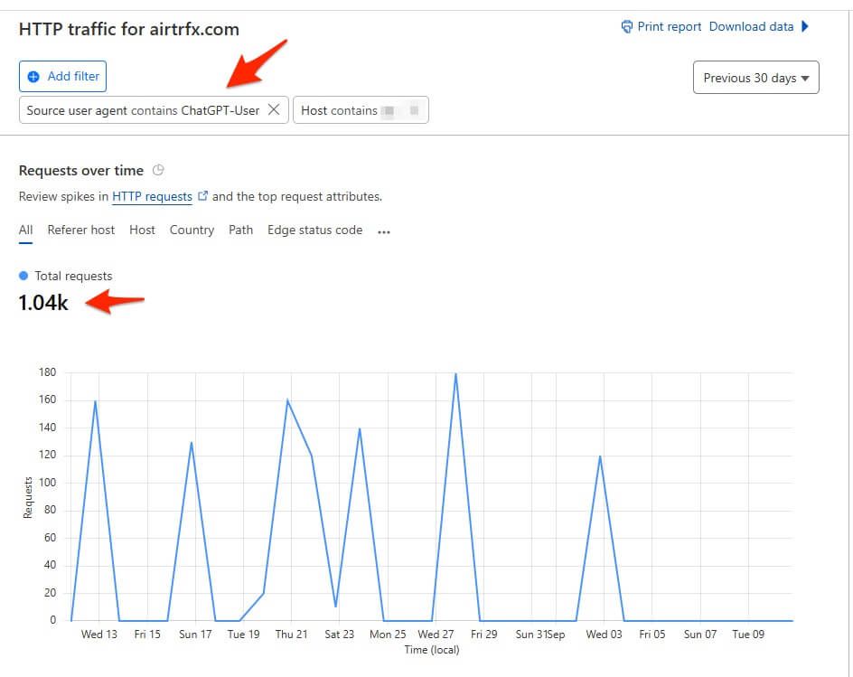Switch to the Referer host tab
Screen dimensions: 853x677
pos(81,230)
